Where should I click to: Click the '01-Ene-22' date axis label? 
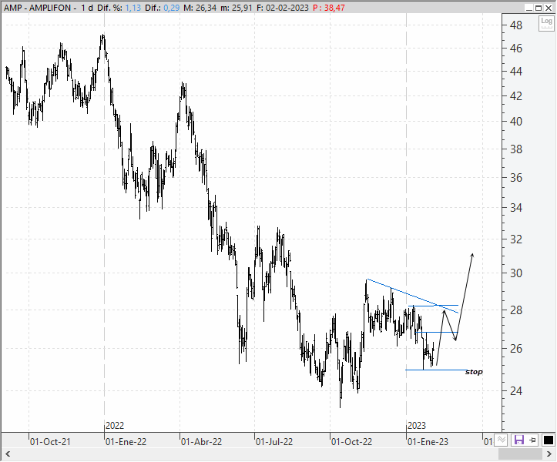[x=126, y=442]
